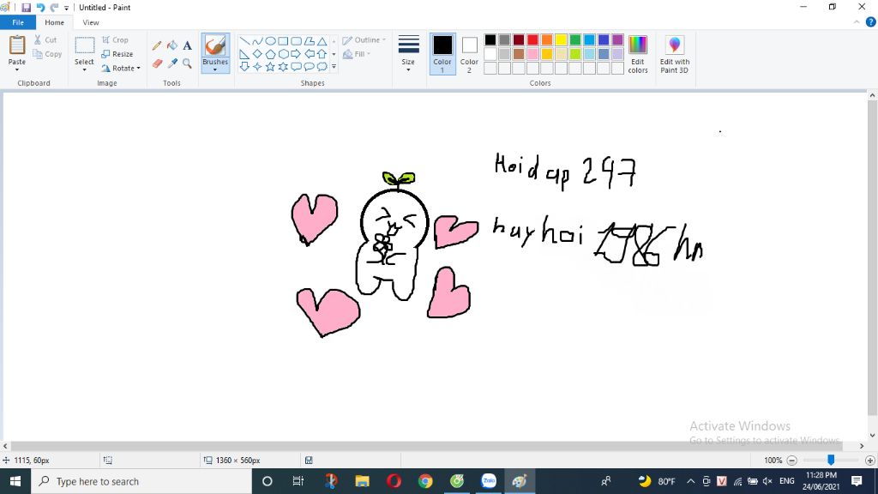
Task: Open Edit with Paint 3D
Action: (674, 54)
